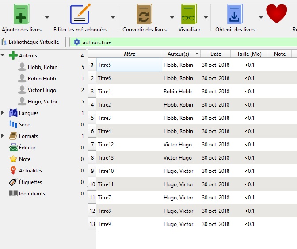Click the Victor Hugo author cell of Titre13
This screenshot has height=249, width=297.
pyautogui.click(x=181, y=157)
